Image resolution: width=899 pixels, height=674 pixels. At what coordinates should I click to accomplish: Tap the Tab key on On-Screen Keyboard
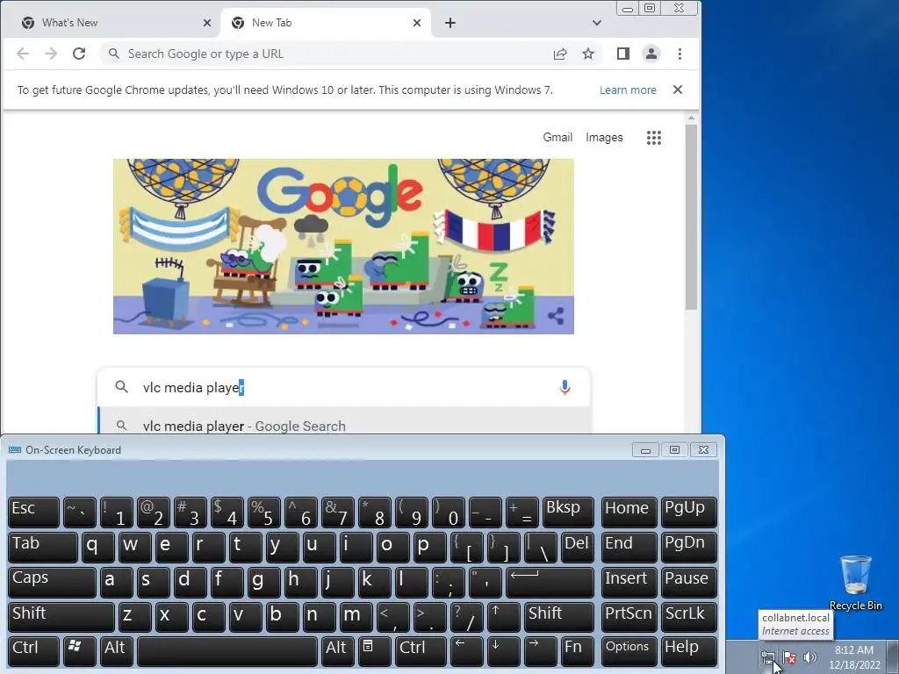[x=42, y=547]
